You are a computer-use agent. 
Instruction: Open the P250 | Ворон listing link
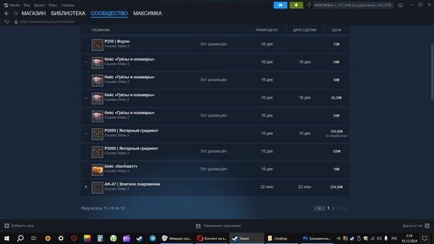point(117,41)
